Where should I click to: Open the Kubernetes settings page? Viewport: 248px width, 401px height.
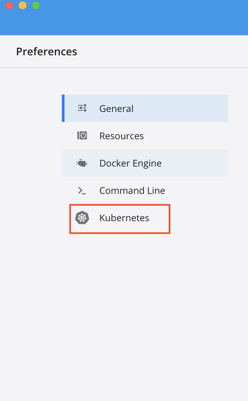124,218
